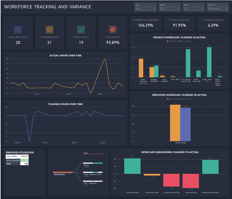The image size is (232, 199).
Task: Open the Weeks dropdown showing All
Action: pyautogui.click(x=194, y=9)
